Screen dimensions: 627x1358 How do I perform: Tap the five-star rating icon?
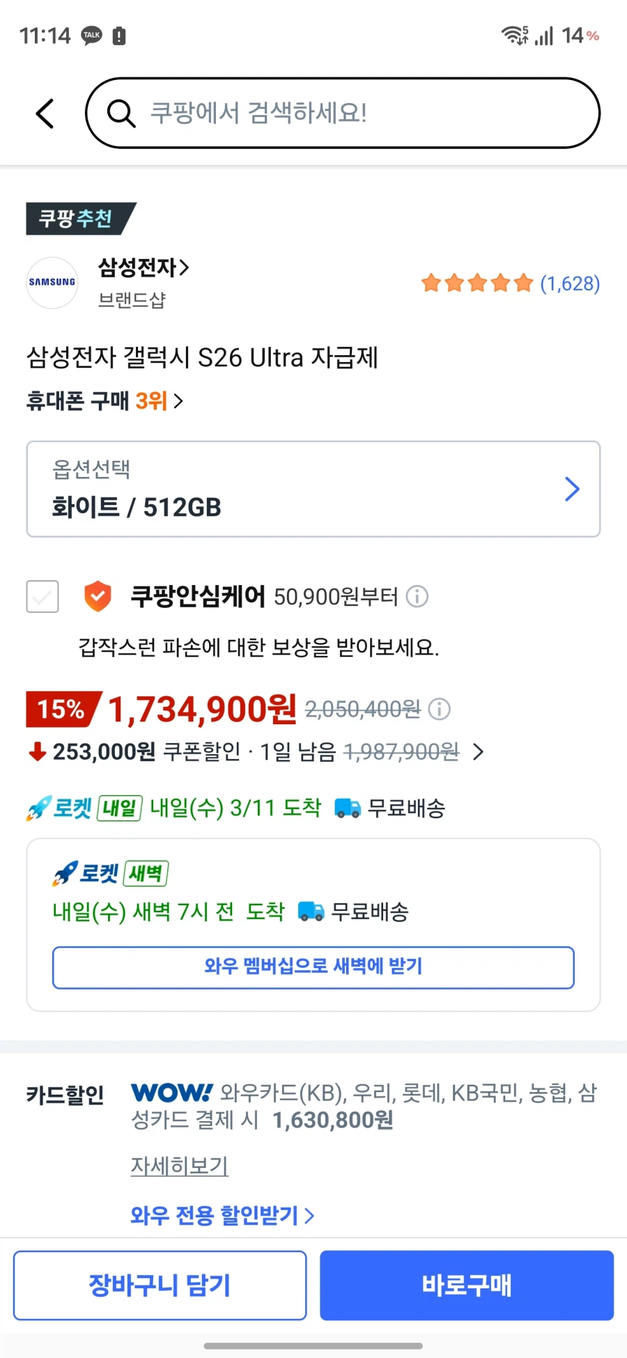(477, 283)
